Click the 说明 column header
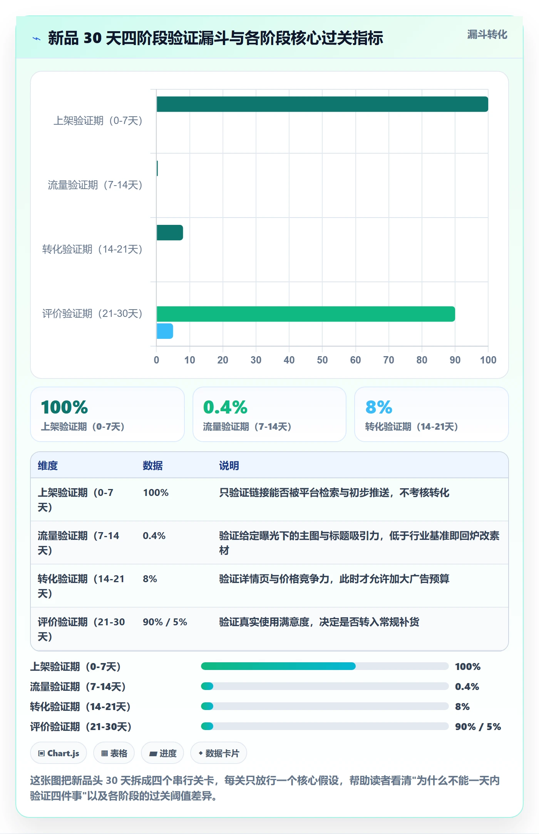The height and width of the screenshot is (834, 539). [229, 466]
